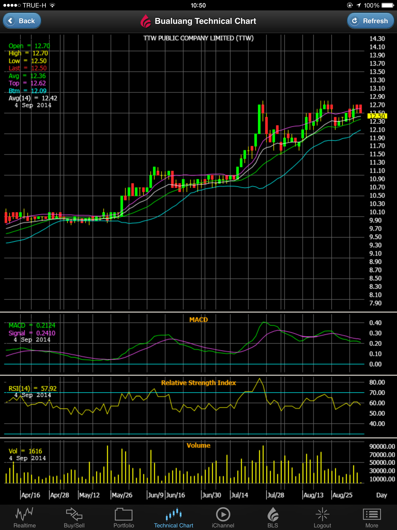
Task: Tap the Aug/25 date label
Action: [342, 495]
